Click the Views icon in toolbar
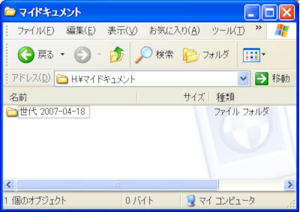 251,55
